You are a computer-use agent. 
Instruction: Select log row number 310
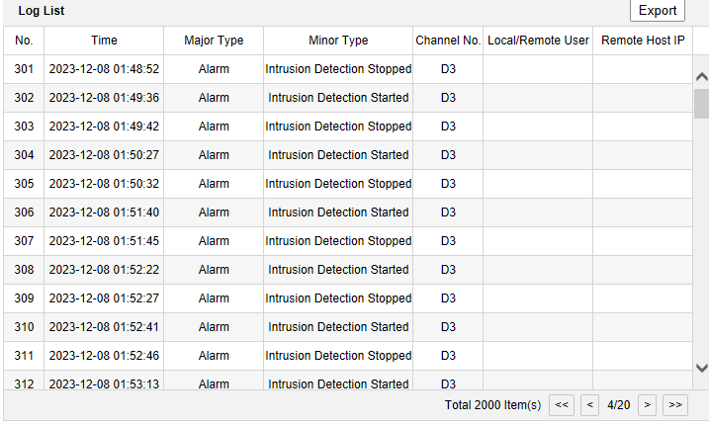click(x=24, y=327)
